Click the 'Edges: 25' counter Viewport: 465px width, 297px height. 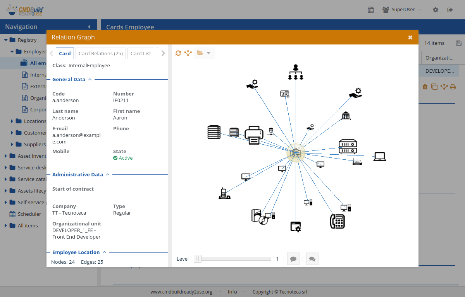[92, 262]
